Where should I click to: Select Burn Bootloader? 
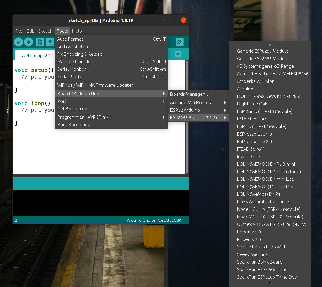(x=111, y=125)
